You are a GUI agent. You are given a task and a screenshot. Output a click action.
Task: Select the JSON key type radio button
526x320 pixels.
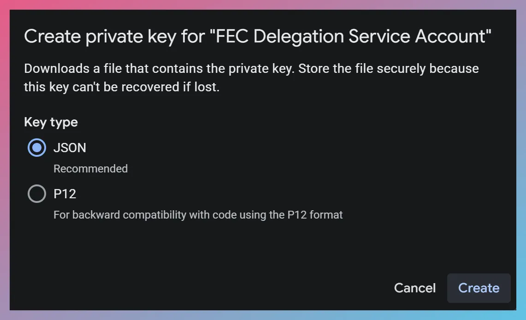click(37, 148)
